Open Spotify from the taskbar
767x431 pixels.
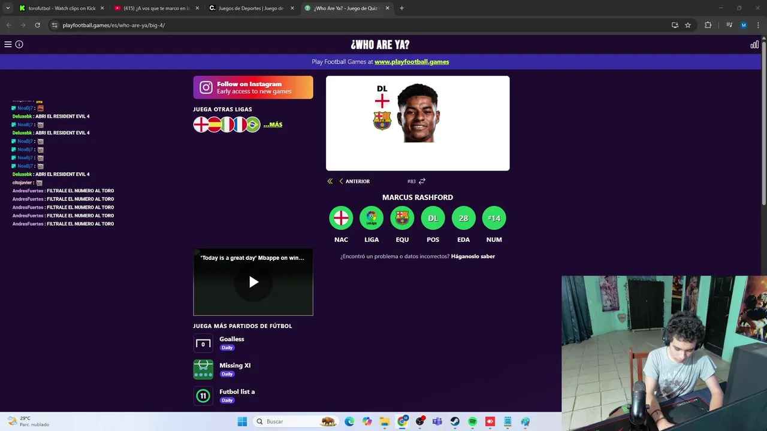[x=472, y=421]
